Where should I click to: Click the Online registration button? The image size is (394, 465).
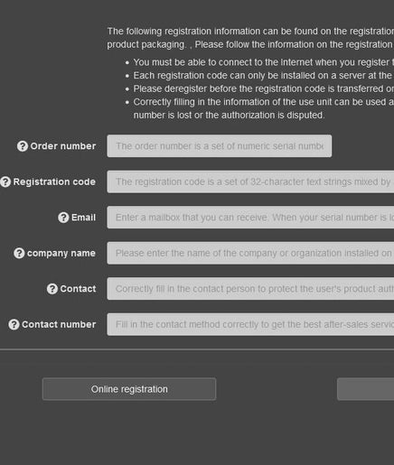pyautogui.click(x=129, y=389)
